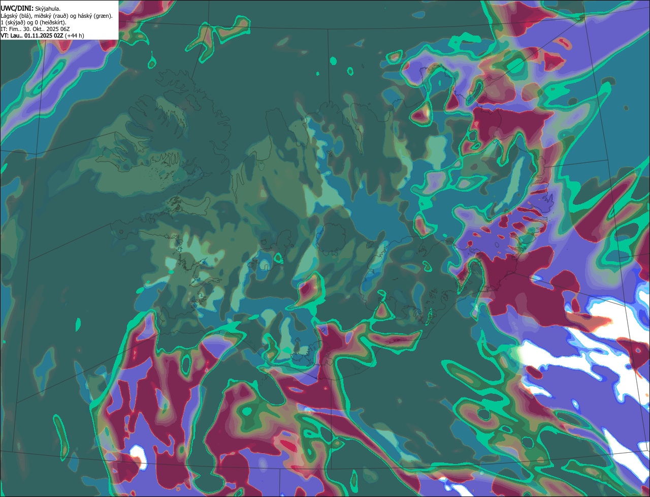Click the 'Lágský (blá)' legend text
The width and height of the screenshot is (650, 497).
16,16
